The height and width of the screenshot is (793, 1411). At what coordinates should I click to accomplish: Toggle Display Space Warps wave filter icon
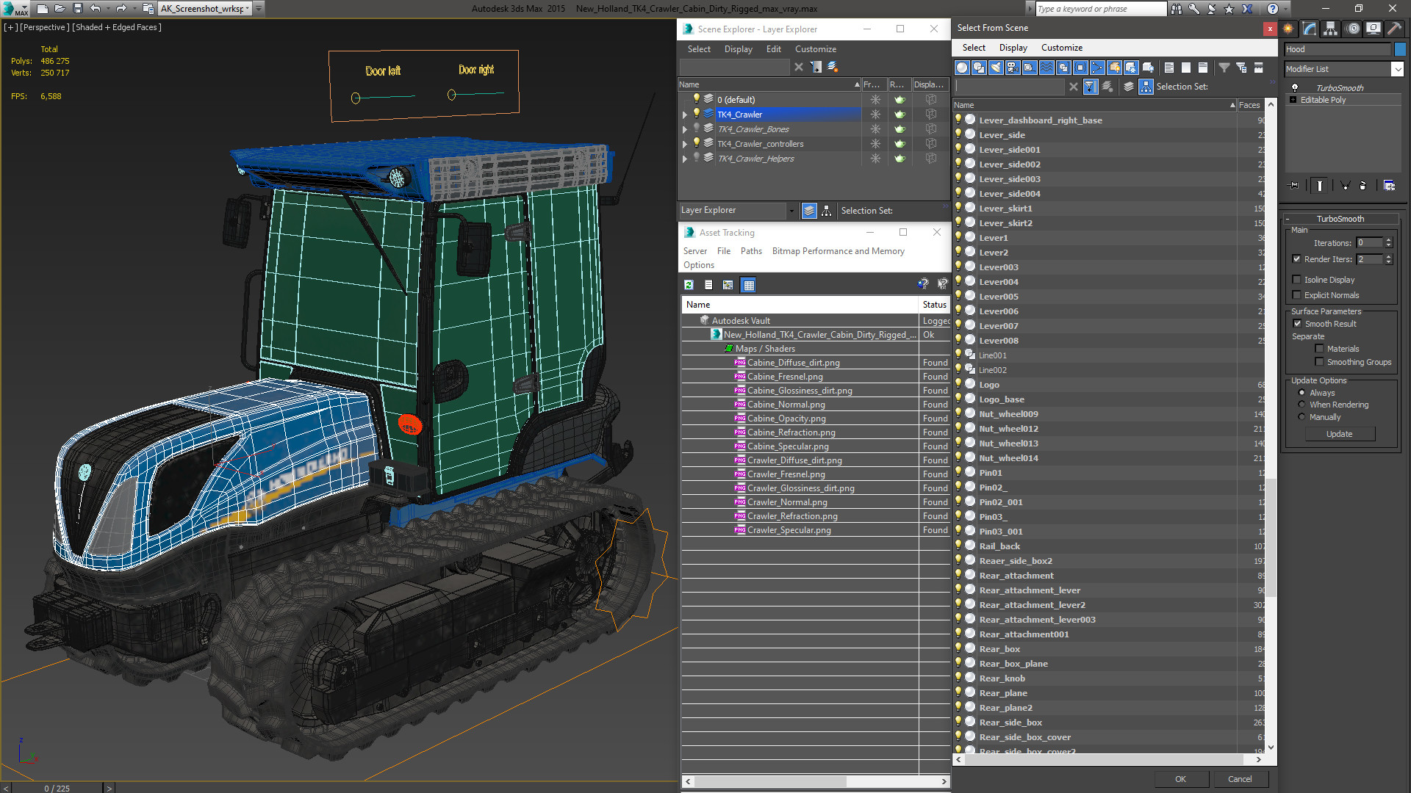pos(1046,68)
